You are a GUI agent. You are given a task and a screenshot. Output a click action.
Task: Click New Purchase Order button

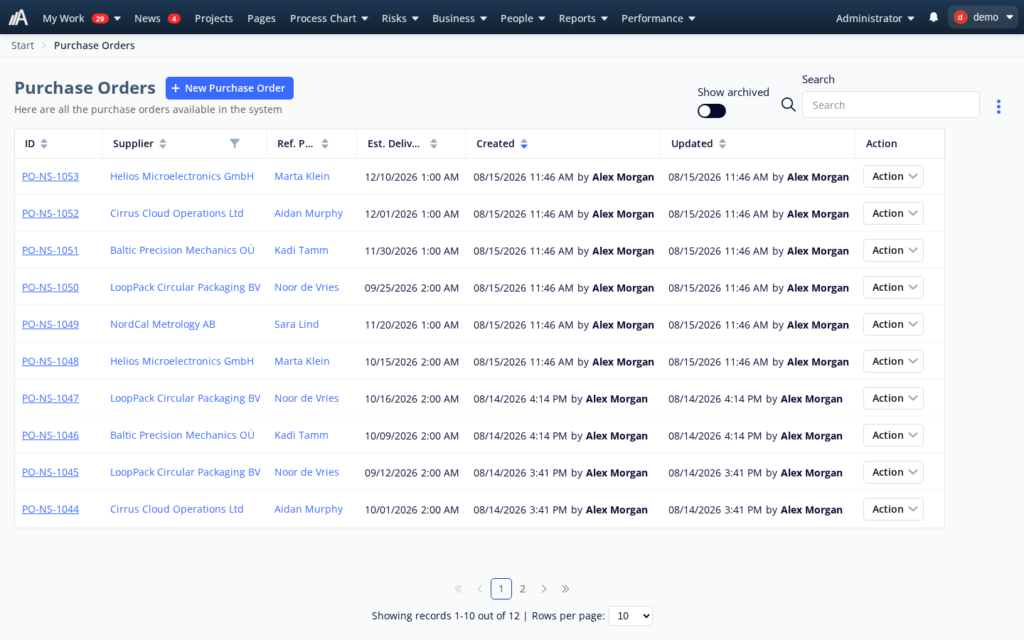[230, 88]
